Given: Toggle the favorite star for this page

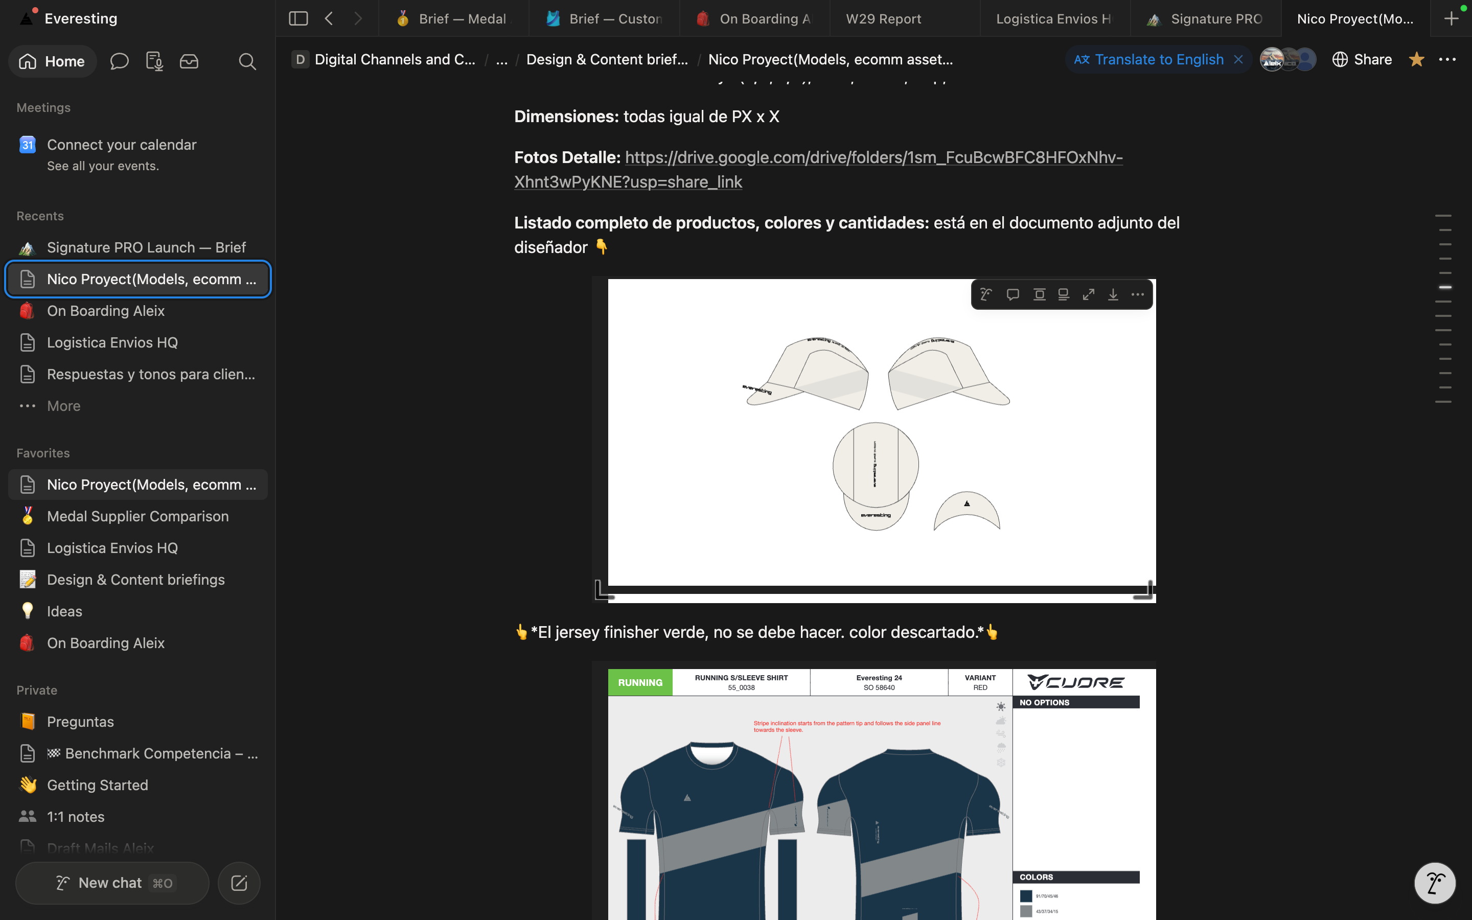Looking at the screenshot, I should click(1416, 60).
